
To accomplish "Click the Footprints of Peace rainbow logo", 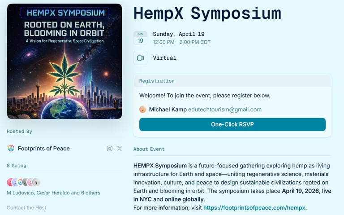I will 11,149.
